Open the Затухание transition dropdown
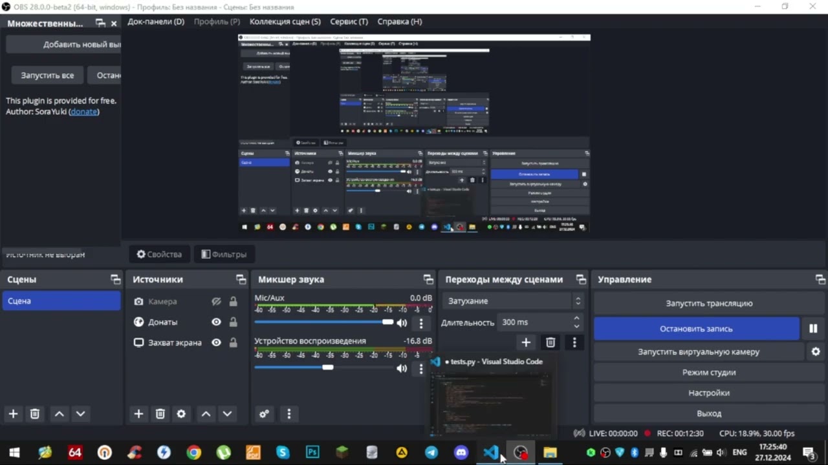The height and width of the screenshot is (465, 828). point(513,301)
